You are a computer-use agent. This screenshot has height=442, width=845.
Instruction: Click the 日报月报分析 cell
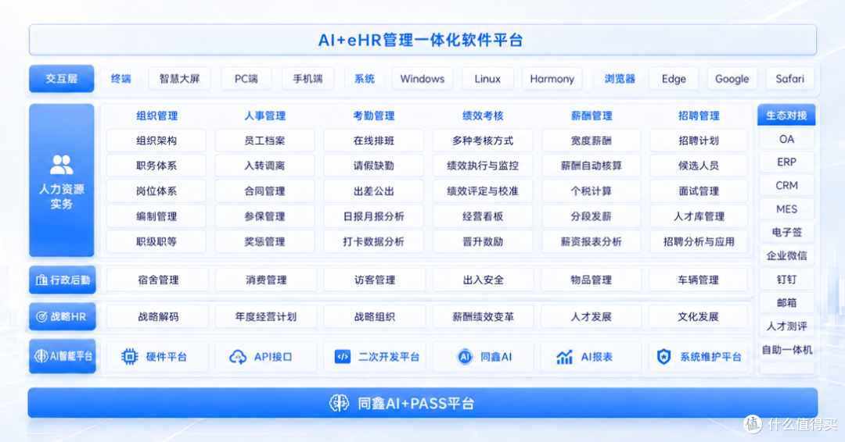point(373,216)
